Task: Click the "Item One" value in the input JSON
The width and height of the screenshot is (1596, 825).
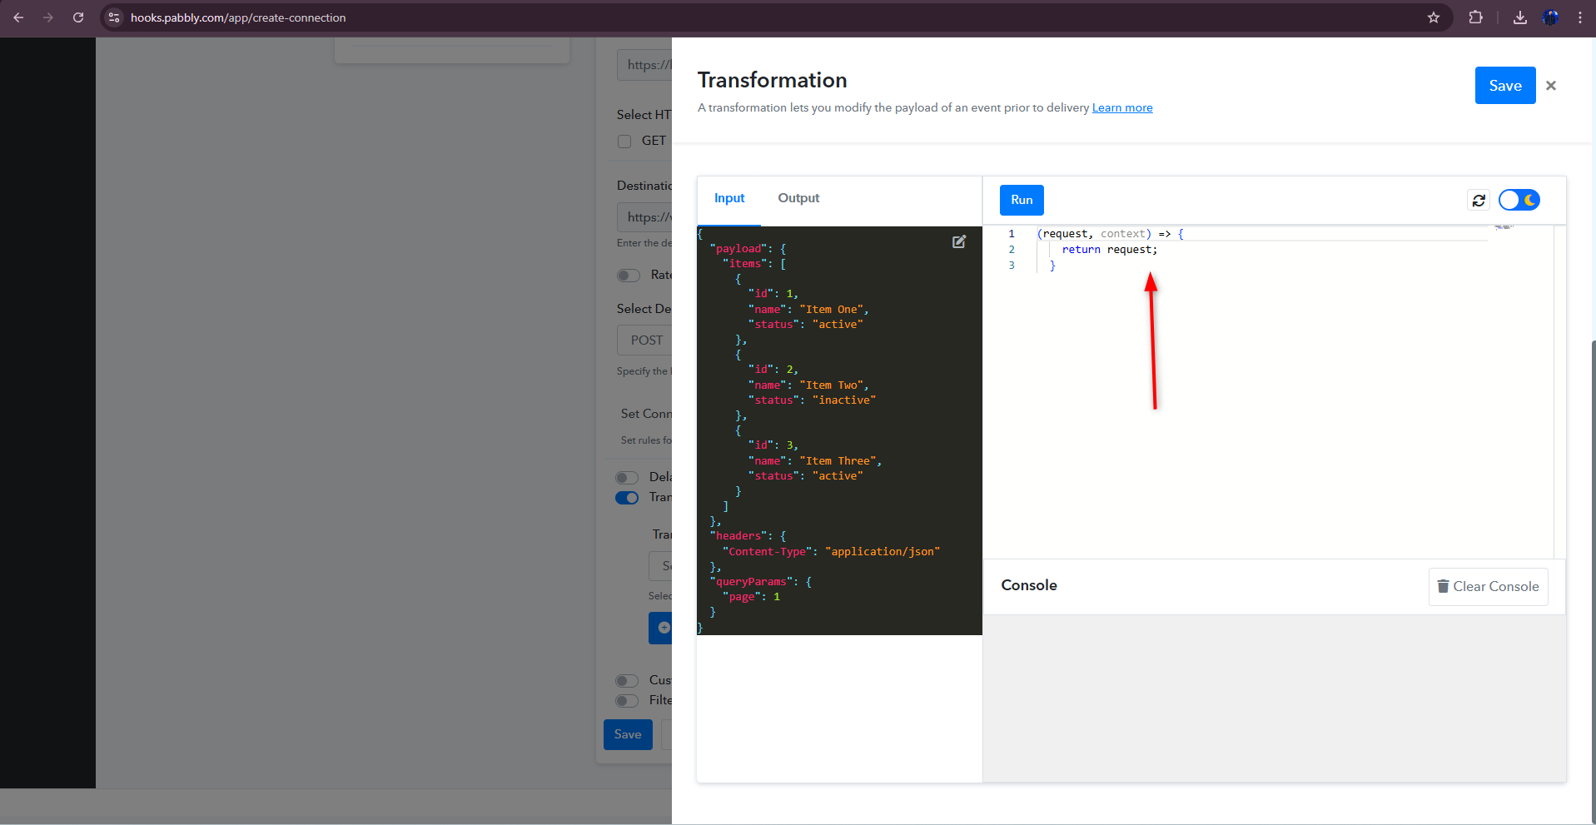Action: (833, 310)
